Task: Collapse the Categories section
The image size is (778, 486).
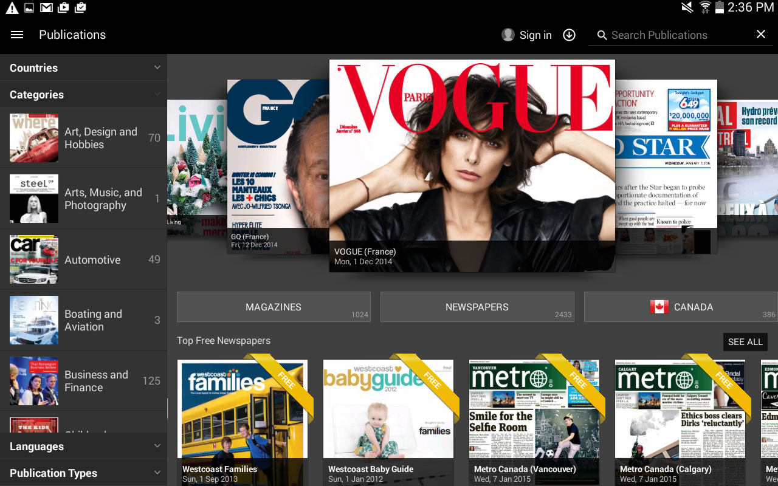Action: pos(83,94)
